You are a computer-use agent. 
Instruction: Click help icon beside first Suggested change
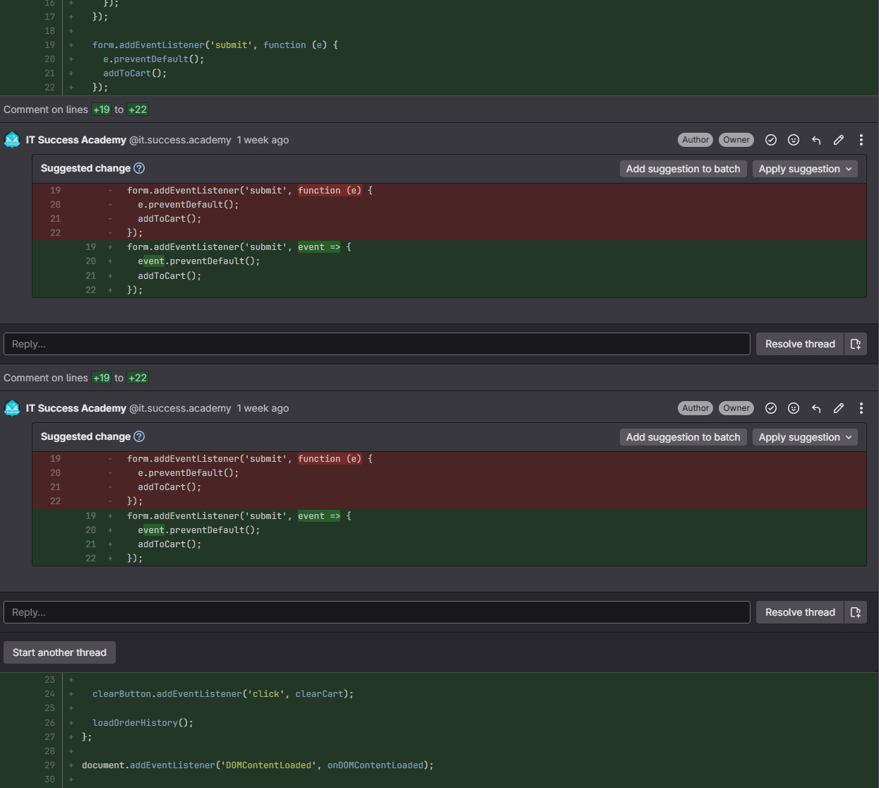coord(139,168)
